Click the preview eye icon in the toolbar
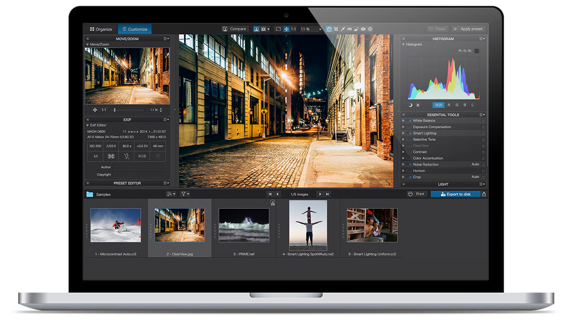 [x=362, y=29]
